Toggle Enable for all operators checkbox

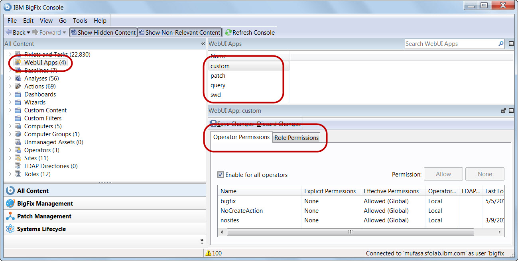(221, 175)
